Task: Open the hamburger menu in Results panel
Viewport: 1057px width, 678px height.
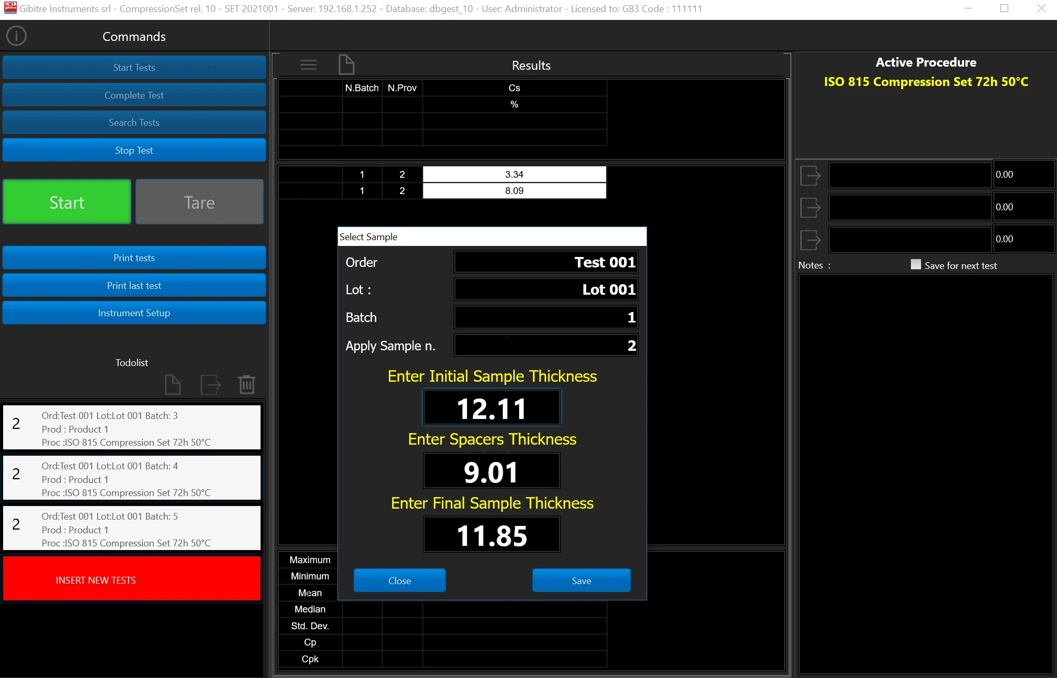Action: tap(308, 65)
